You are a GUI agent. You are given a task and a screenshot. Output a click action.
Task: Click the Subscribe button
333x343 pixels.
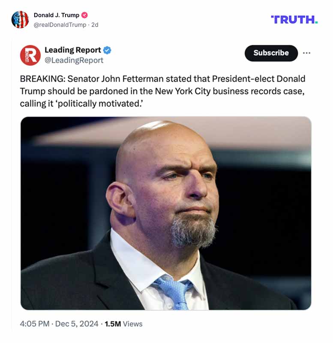pyautogui.click(x=271, y=53)
